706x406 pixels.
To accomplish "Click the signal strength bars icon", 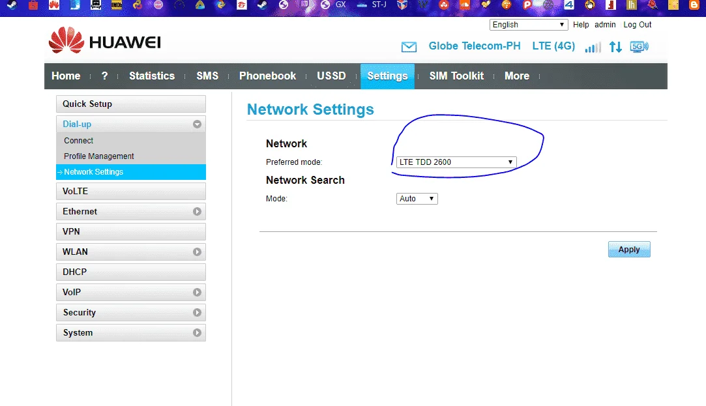I will point(593,47).
